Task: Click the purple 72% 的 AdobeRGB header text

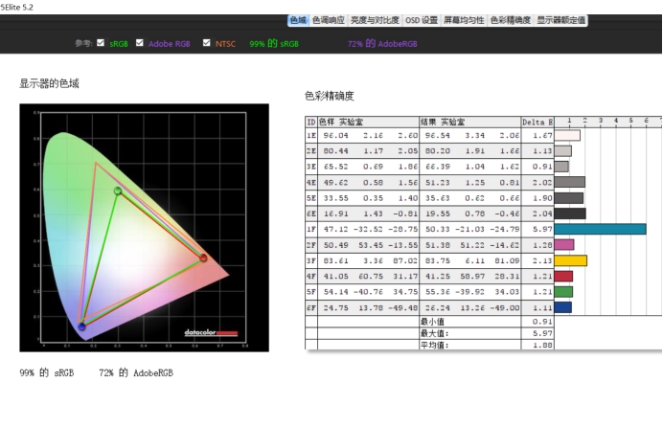Action: [382, 43]
